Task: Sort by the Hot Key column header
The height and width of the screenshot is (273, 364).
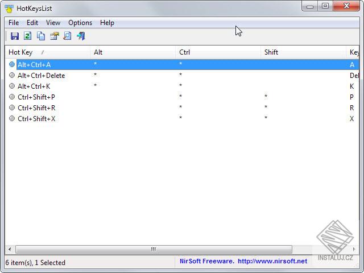Action: [48, 52]
